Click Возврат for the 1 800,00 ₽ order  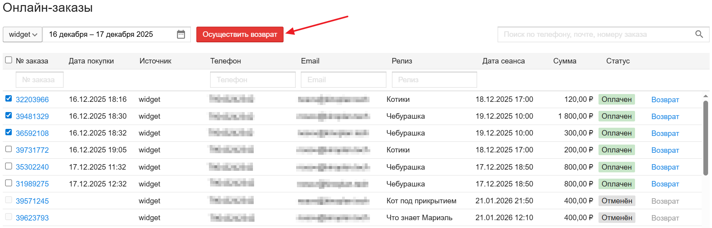pyautogui.click(x=665, y=116)
